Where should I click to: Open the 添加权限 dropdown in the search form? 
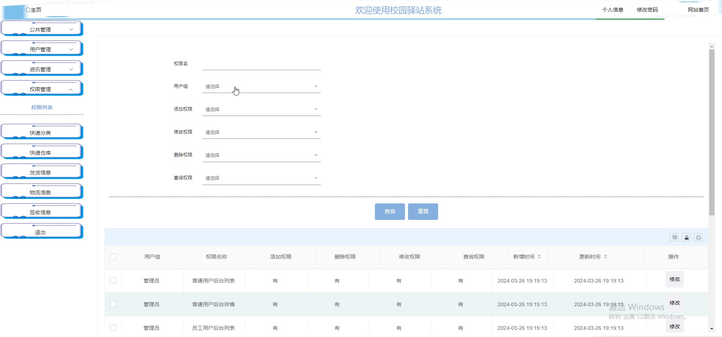point(261,110)
